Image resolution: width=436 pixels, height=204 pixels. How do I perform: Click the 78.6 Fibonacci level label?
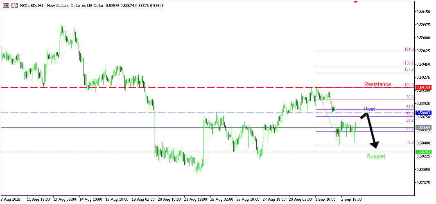pyautogui.click(x=409, y=97)
